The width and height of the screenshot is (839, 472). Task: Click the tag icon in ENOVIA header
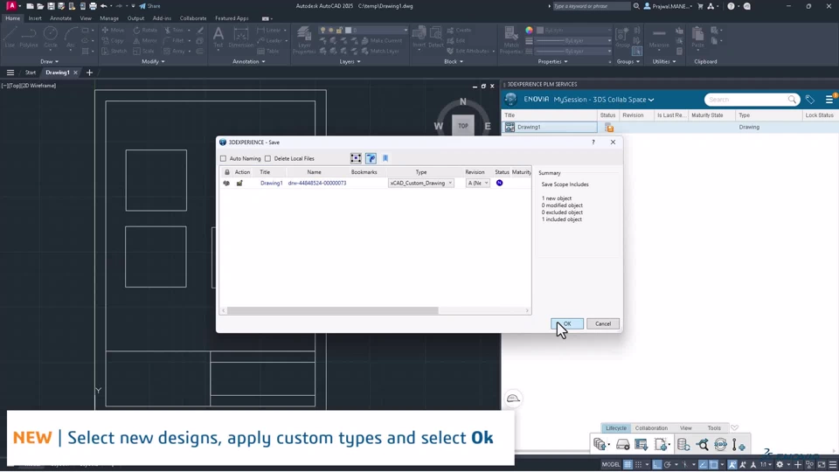coord(810,100)
